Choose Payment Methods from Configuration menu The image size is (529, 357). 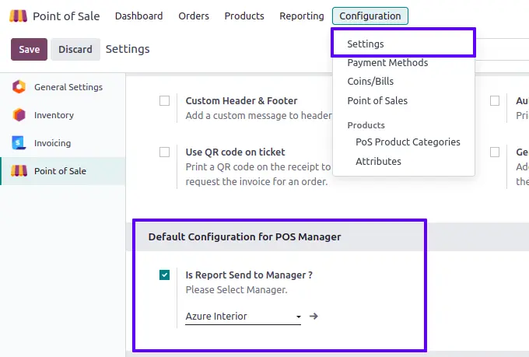coord(387,62)
